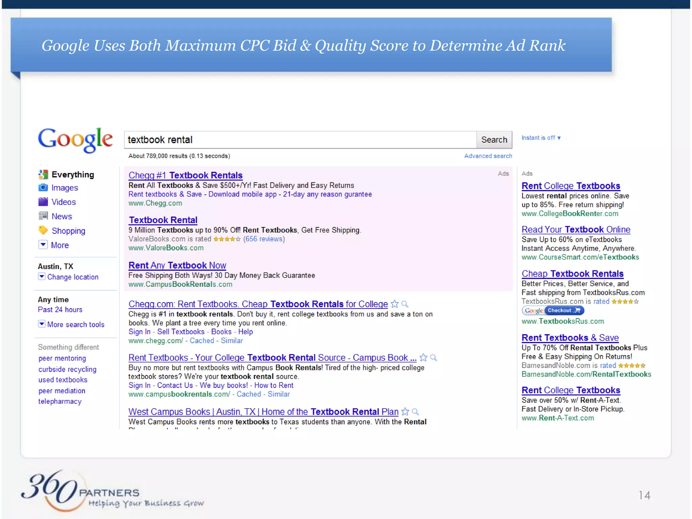The width and height of the screenshot is (692, 519).
Task: Search peer mentoring suggestion
Action: (62, 358)
